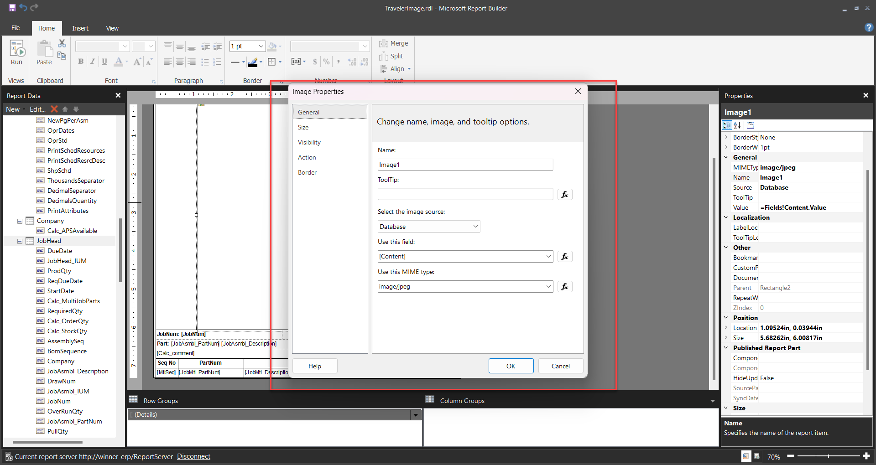Select the Calc_StockQty field in tree
The height and width of the screenshot is (465, 876).
pos(67,331)
